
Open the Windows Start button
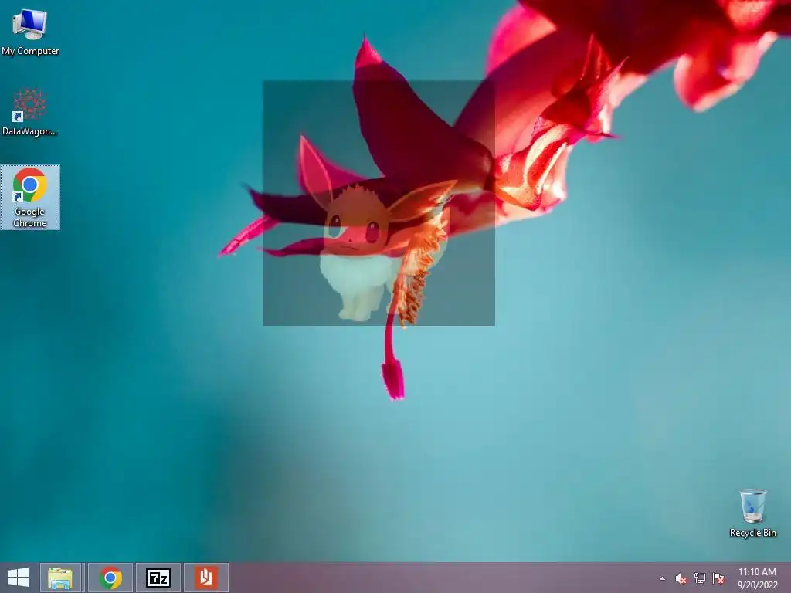pos(19,578)
